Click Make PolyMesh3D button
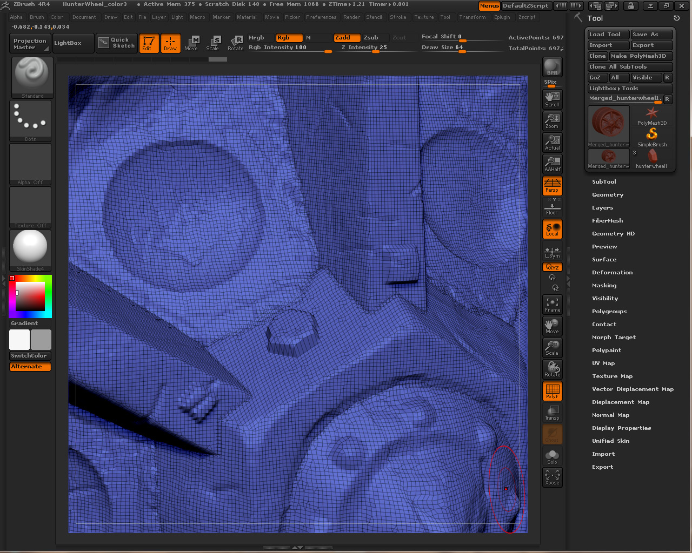The width and height of the screenshot is (692, 553). (640, 56)
